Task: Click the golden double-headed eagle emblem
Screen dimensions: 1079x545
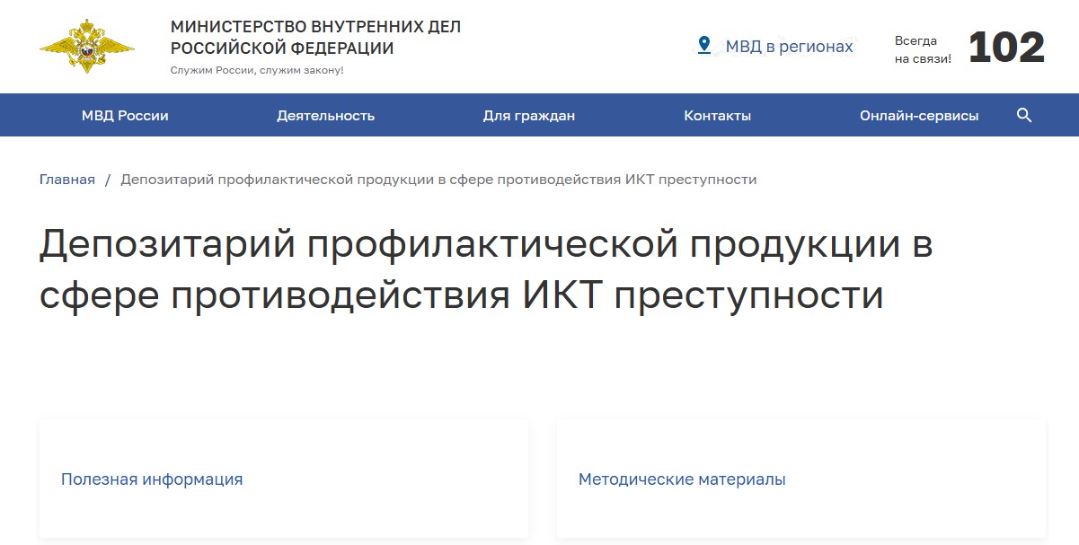Action: 87,47
